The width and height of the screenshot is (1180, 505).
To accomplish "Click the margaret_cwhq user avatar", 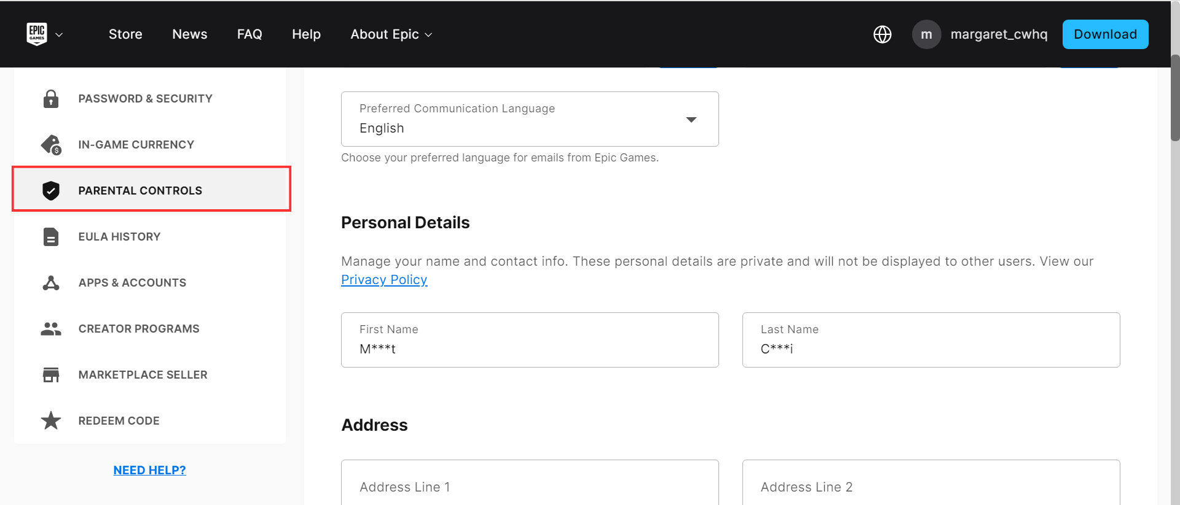I will point(926,34).
